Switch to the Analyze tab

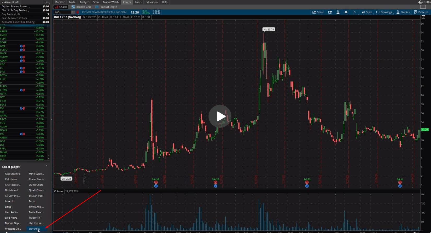click(x=84, y=2)
